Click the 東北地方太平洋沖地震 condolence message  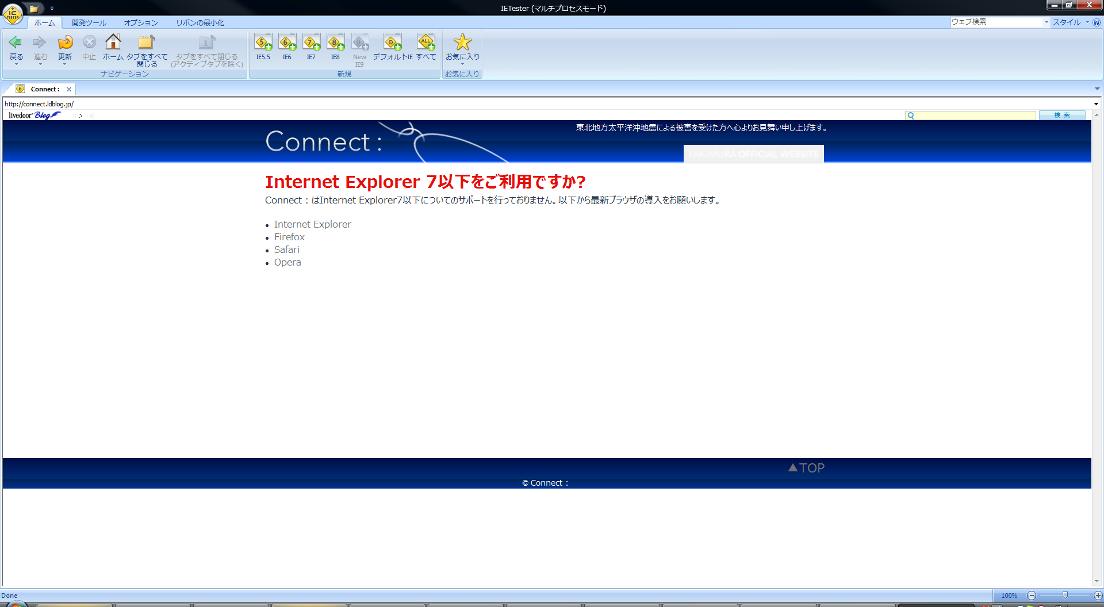pos(703,128)
